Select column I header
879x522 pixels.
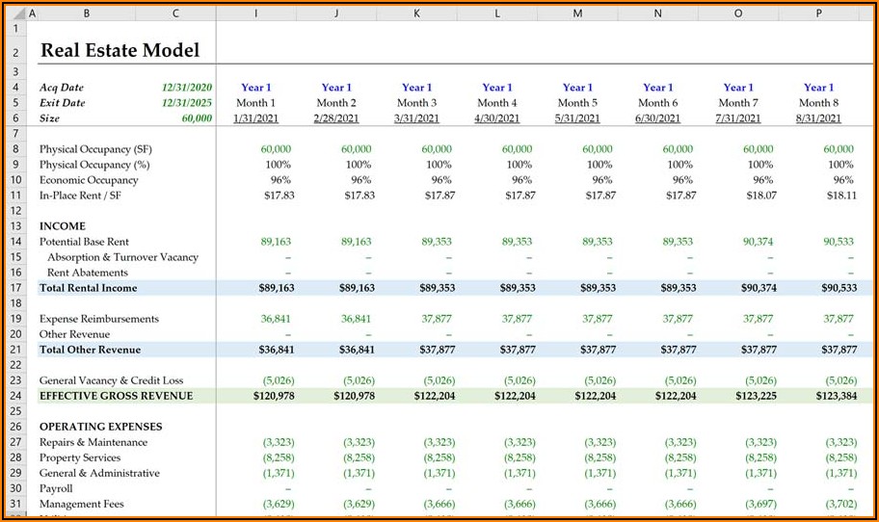(x=255, y=13)
